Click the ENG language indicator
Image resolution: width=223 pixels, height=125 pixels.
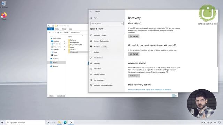(215, 123)
